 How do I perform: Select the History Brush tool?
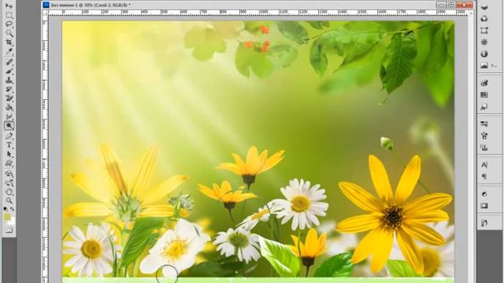[x=9, y=89]
